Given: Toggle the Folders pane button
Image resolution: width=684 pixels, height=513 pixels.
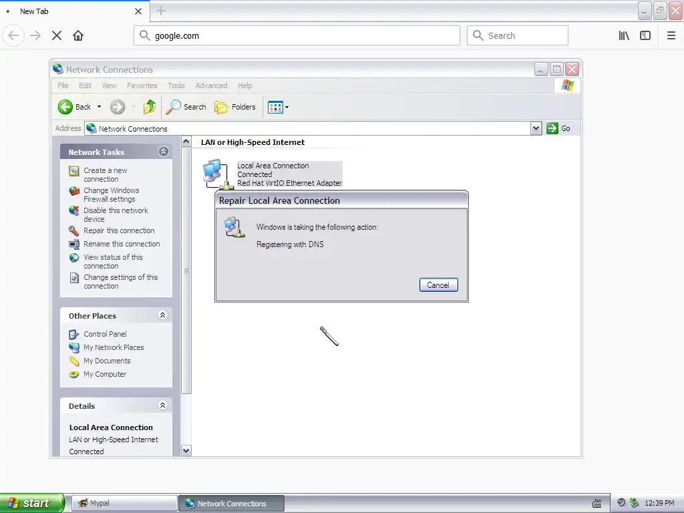Looking at the screenshot, I should pyautogui.click(x=235, y=107).
